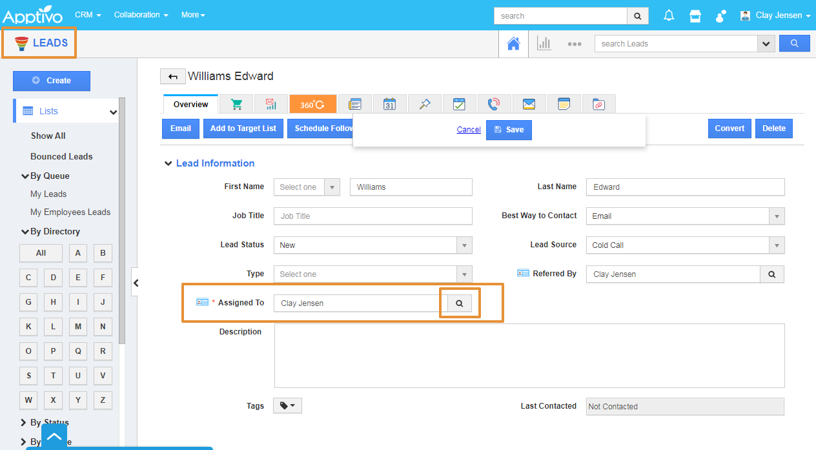Click the Cancel link

pos(469,130)
